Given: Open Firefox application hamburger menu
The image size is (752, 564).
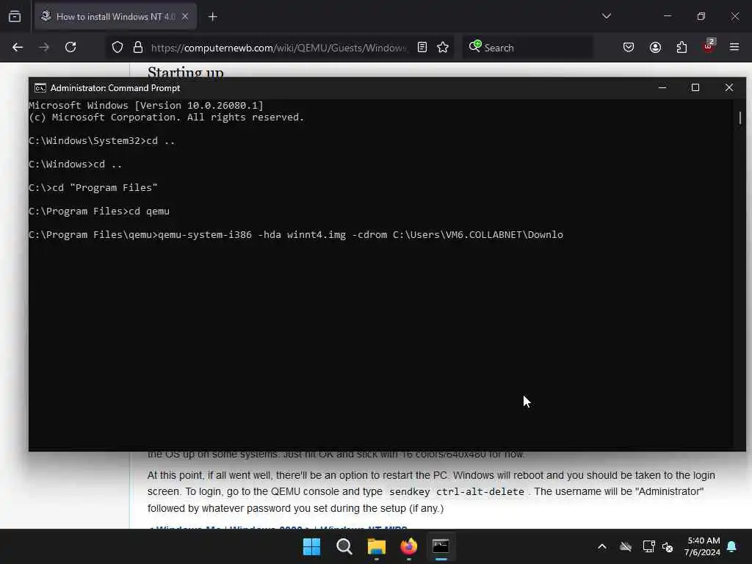Looking at the screenshot, I should pos(734,47).
